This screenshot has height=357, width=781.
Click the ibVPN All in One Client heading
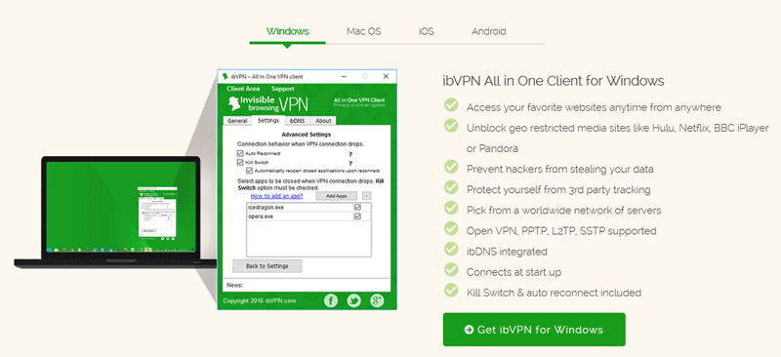click(554, 81)
